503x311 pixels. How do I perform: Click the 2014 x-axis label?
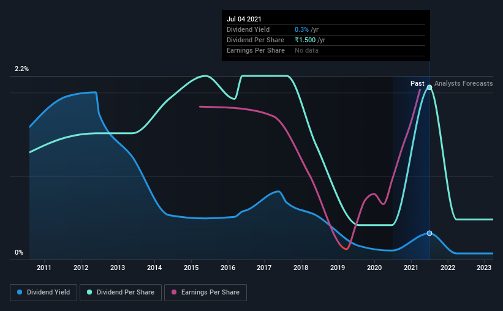click(x=154, y=268)
